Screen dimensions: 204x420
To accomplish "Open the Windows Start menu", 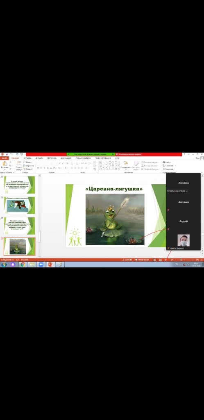I will point(4,265).
